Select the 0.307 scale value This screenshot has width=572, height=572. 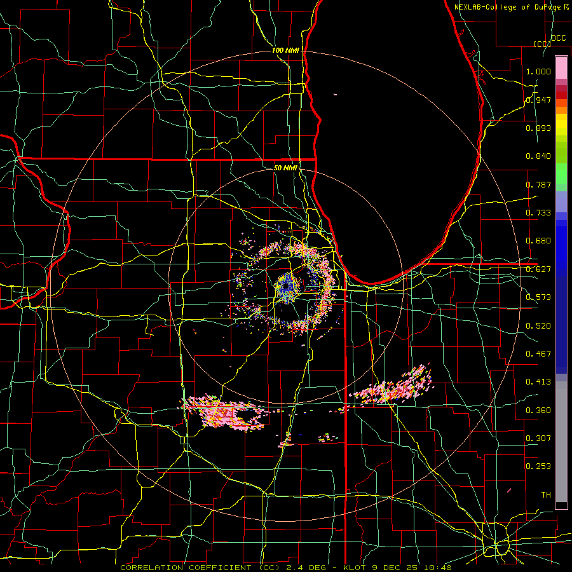[x=538, y=439]
